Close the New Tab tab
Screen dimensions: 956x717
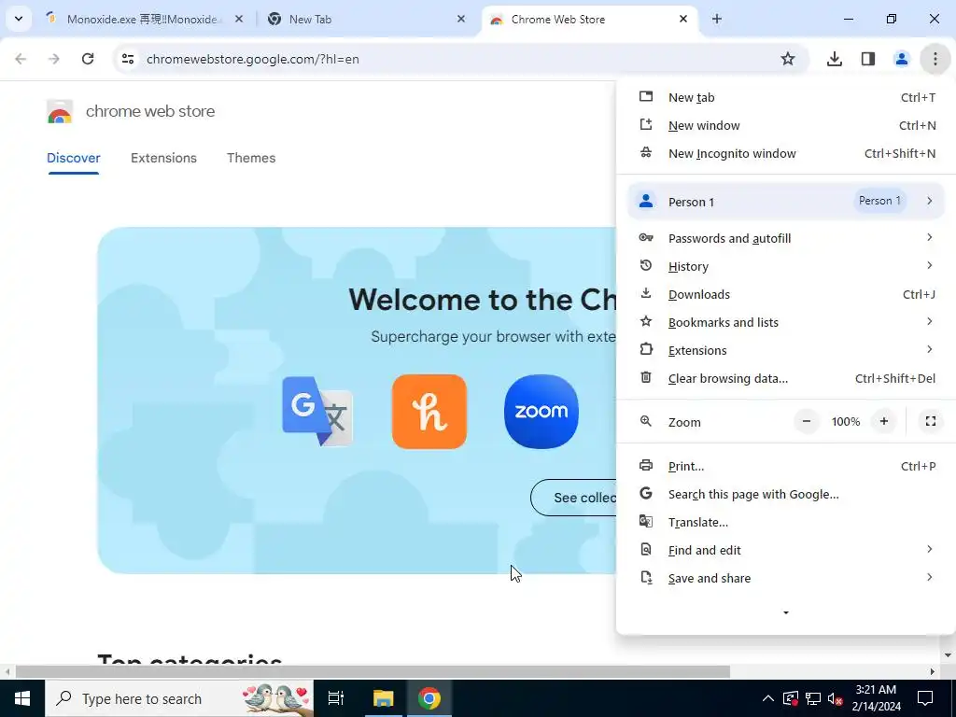461,19
